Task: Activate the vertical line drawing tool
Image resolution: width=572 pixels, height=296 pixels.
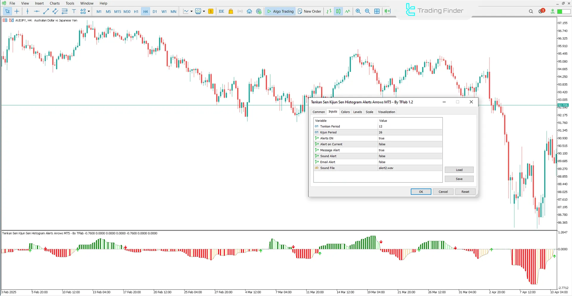Action: point(27,11)
